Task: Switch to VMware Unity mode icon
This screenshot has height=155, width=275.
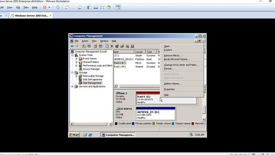Action: pyautogui.click(x=109, y=7)
